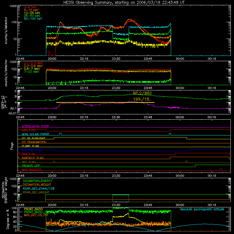
Task: Click the A0.01 tick label on GOES axis
Action: pyautogui.click(x=12, y=113)
